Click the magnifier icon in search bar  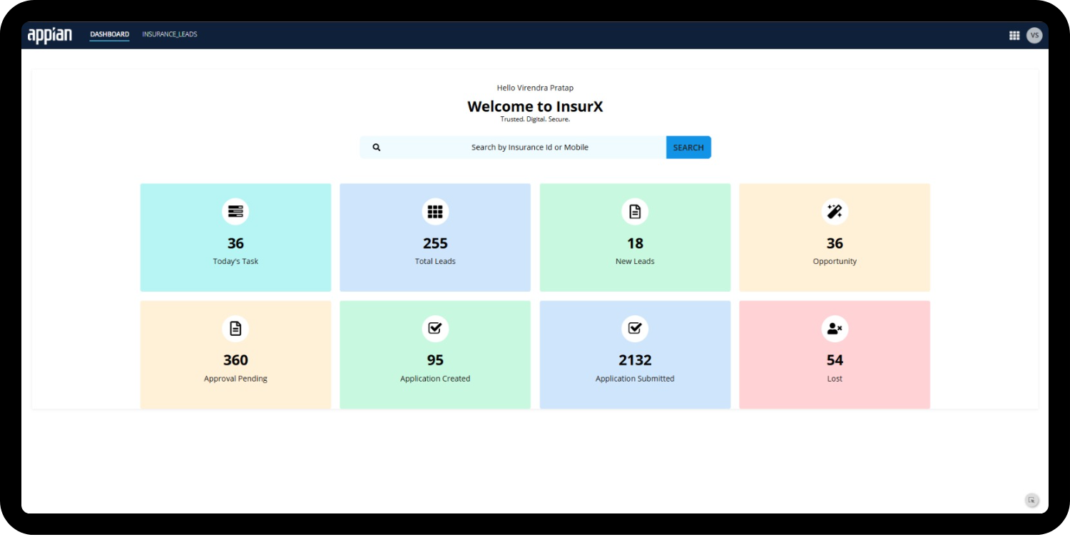(377, 148)
